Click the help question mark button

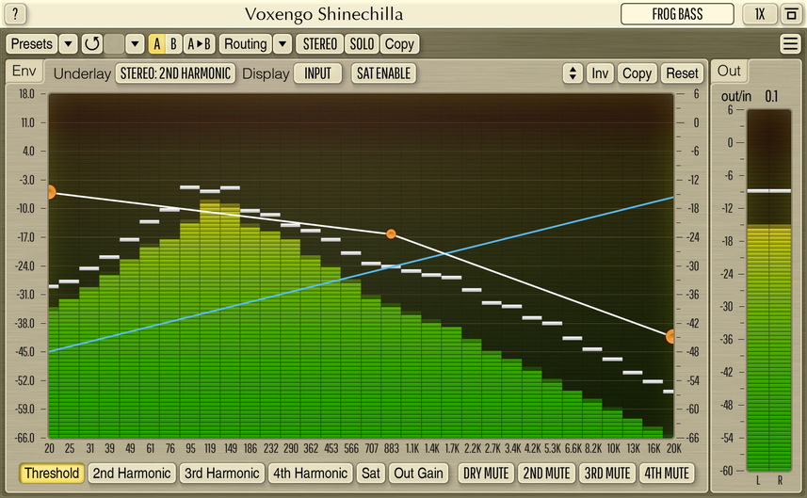pos(16,14)
